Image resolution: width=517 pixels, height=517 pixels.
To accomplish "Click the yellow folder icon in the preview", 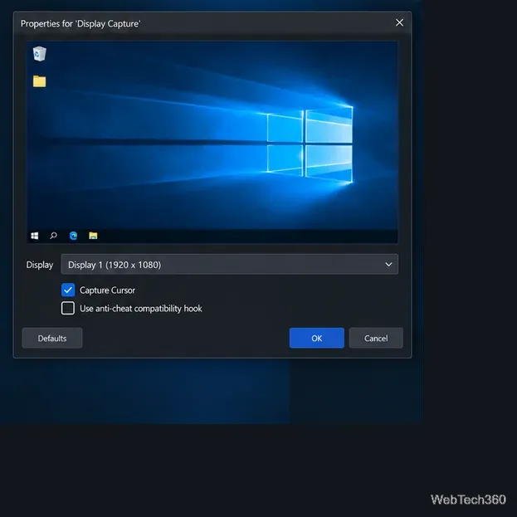I will coord(39,81).
